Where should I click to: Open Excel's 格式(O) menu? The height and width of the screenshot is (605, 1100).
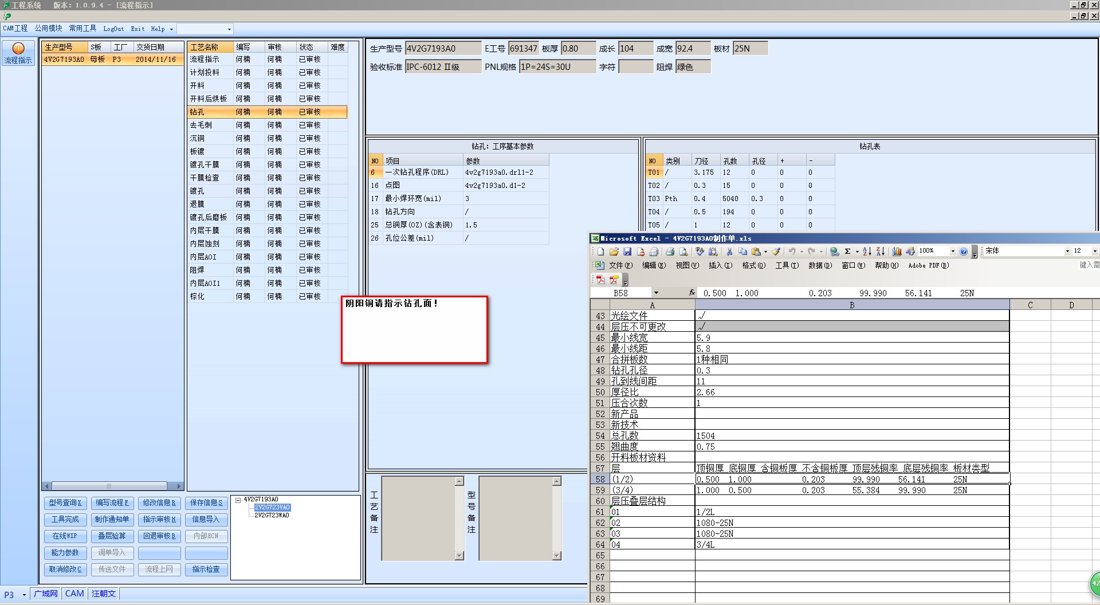pyautogui.click(x=753, y=265)
